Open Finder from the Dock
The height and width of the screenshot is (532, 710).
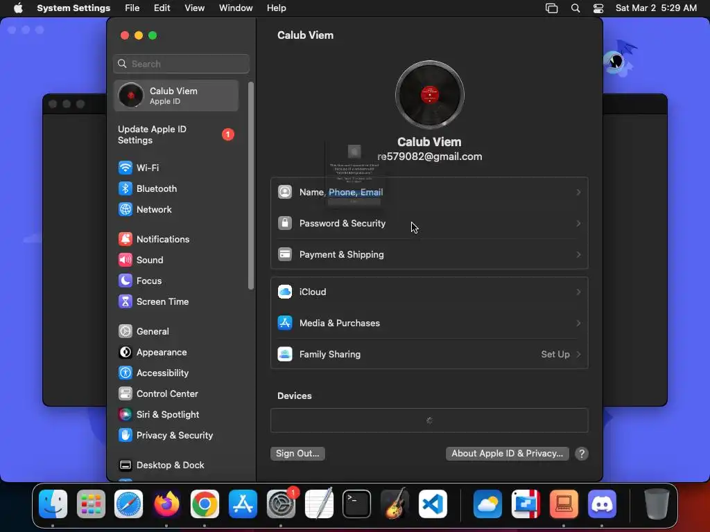click(x=53, y=504)
